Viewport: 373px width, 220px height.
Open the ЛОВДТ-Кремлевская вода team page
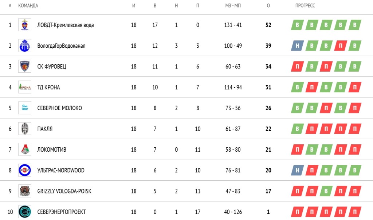(x=66, y=25)
